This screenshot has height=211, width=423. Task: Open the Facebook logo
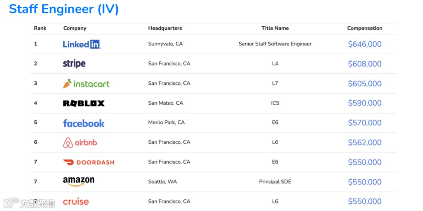click(x=84, y=123)
